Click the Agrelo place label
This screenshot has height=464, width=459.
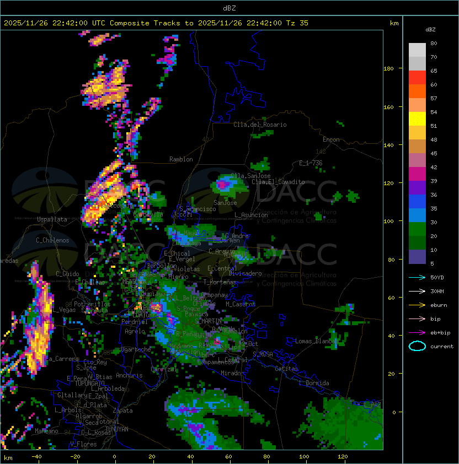click(135, 331)
